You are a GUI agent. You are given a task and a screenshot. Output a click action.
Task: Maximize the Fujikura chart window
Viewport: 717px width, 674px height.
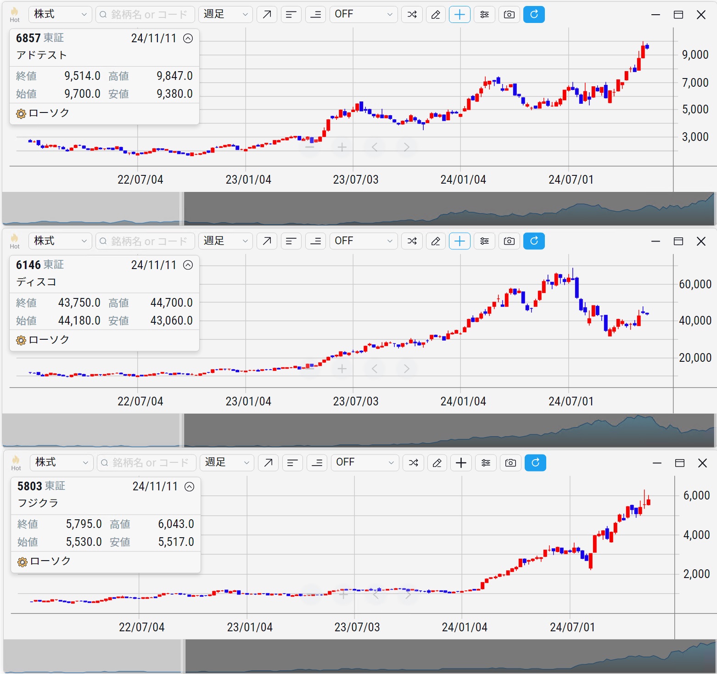(x=680, y=463)
